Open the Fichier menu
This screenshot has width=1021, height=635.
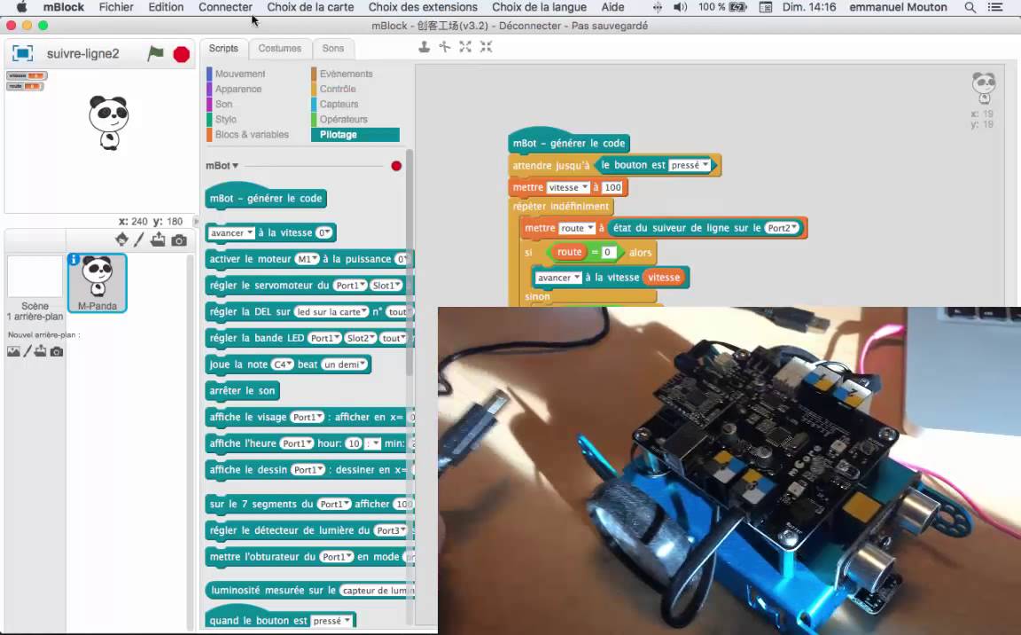coord(116,7)
